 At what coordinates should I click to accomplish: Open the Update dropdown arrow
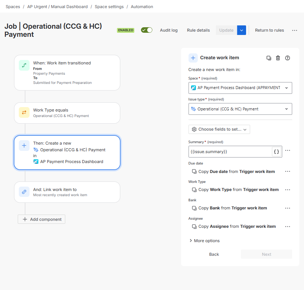(x=242, y=30)
